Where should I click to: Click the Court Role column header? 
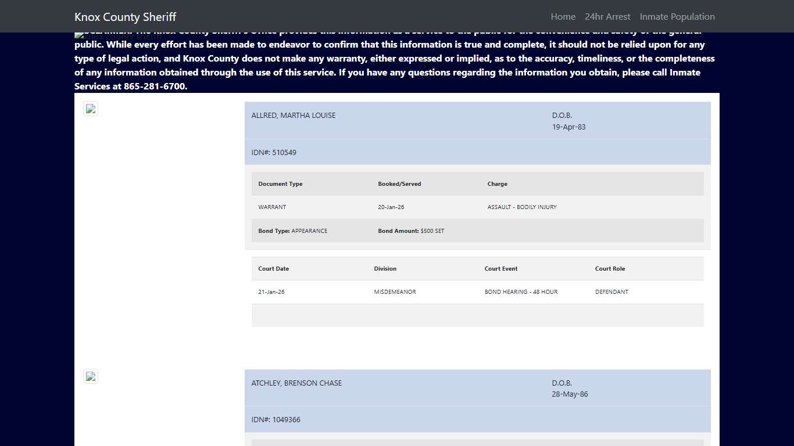(x=610, y=269)
